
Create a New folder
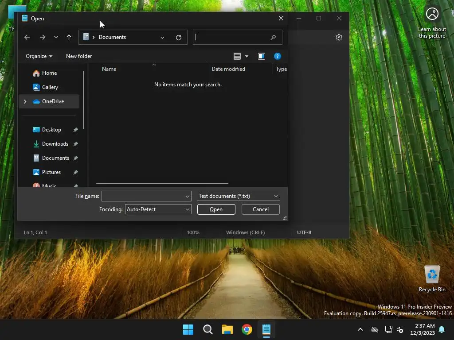pyautogui.click(x=79, y=56)
